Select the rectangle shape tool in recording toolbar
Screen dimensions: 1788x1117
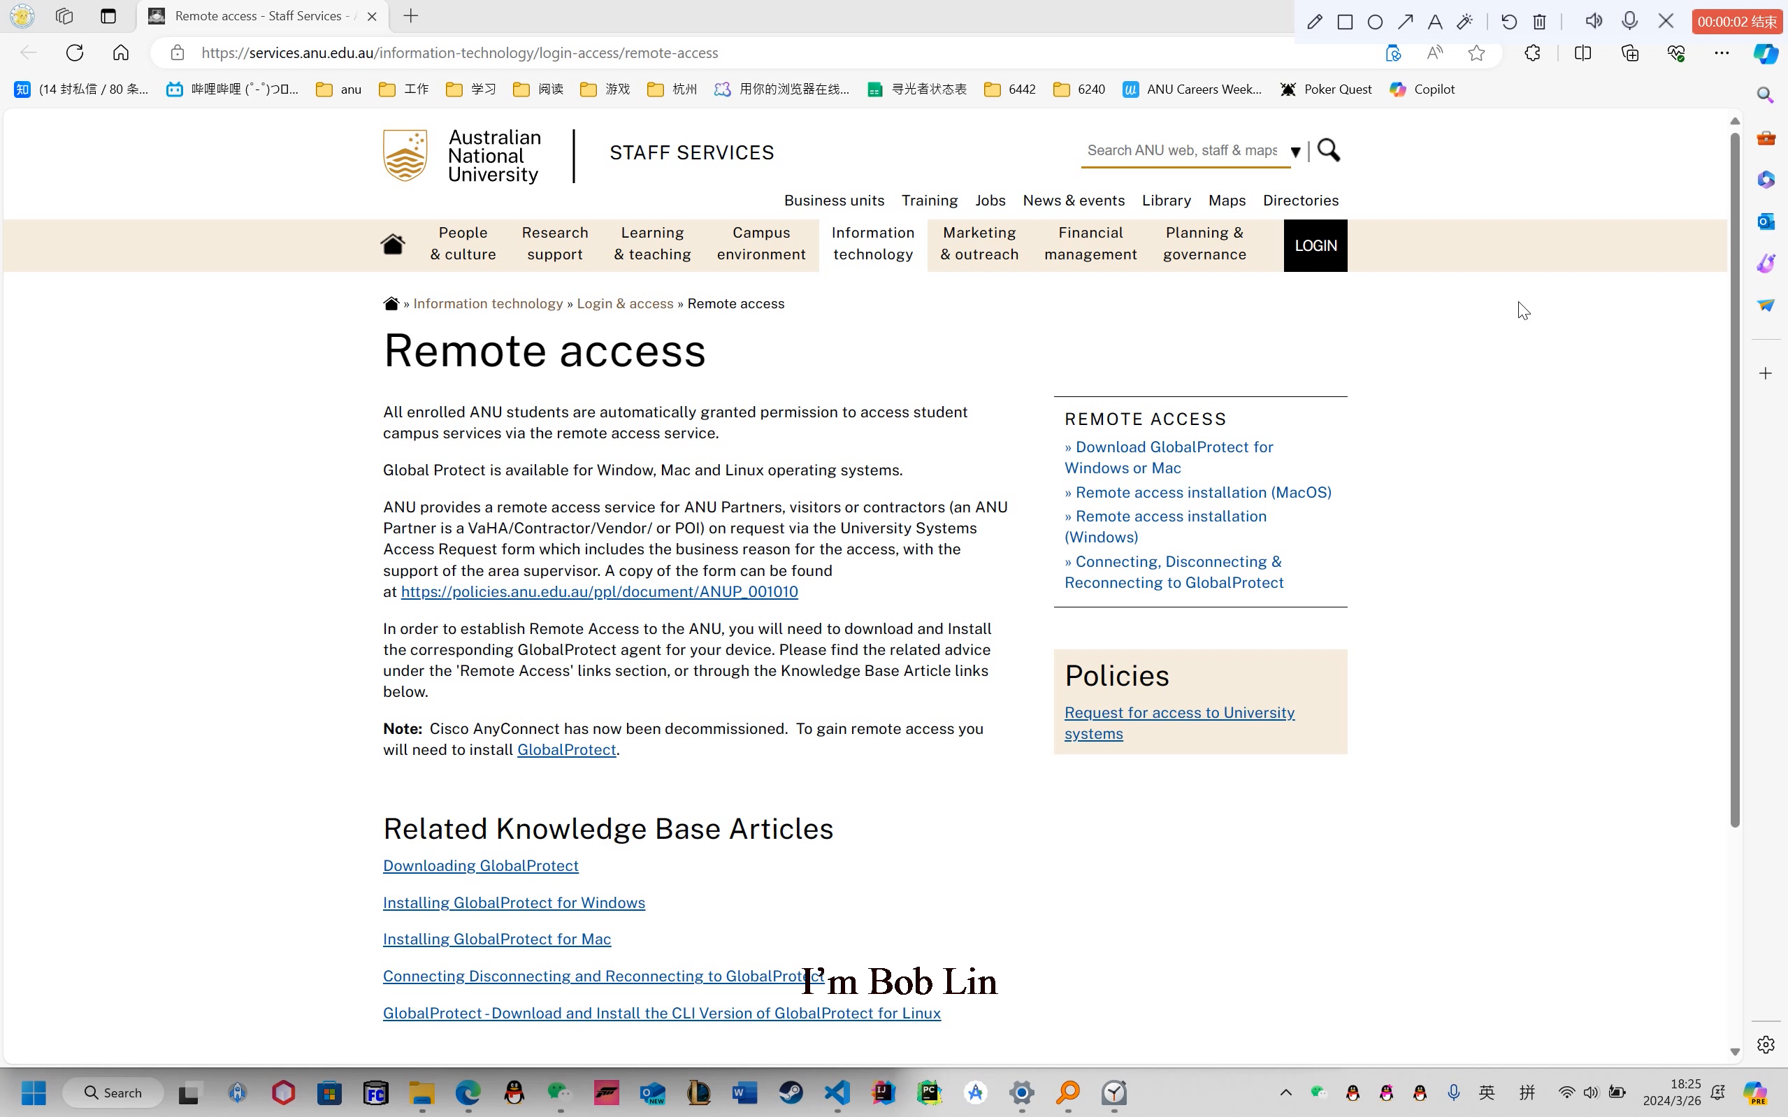coord(1345,22)
